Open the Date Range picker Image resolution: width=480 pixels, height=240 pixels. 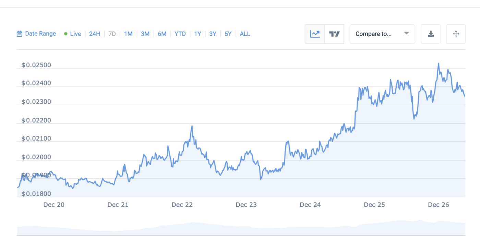[40, 34]
